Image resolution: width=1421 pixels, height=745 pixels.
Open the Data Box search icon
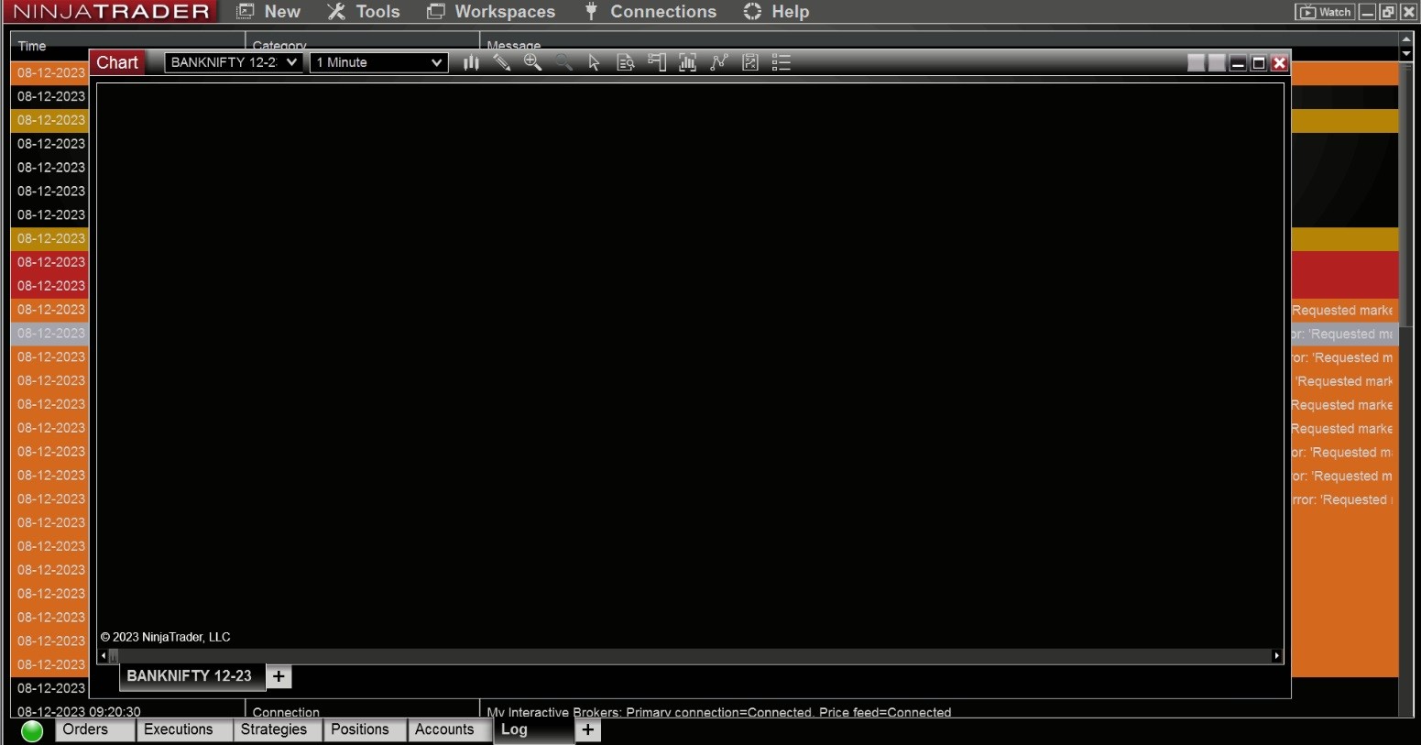click(x=626, y=62)
